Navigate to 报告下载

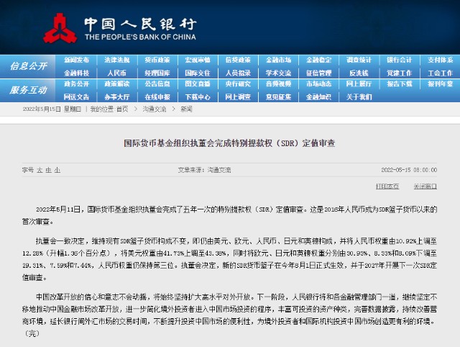tap(400, 84)
